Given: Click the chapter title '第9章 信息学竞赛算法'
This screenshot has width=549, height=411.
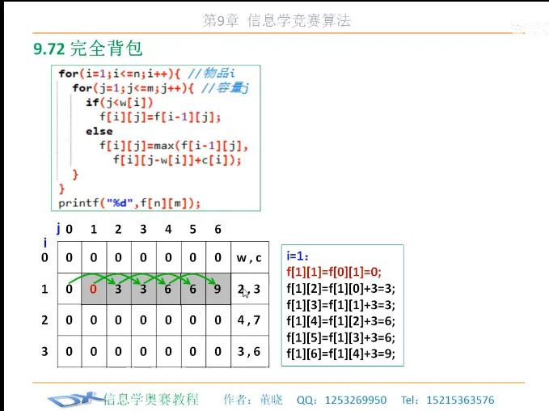Looking at the screenshot, I should pyautogui.click(x=277, y=21).
